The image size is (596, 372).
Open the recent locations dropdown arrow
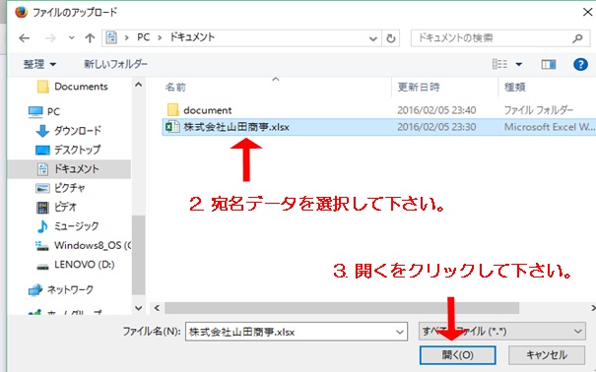pos(72,38)
